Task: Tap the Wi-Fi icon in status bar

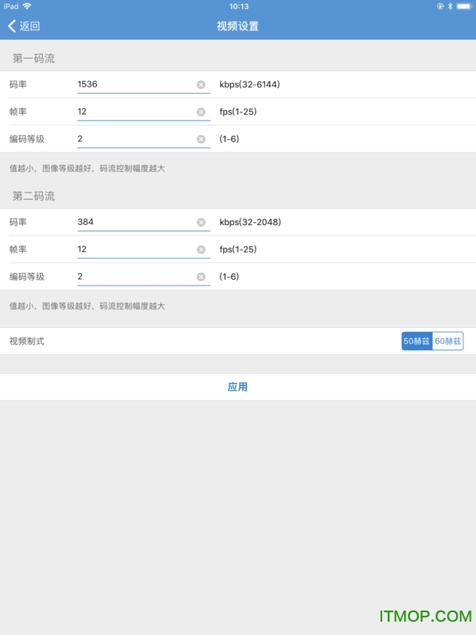Action: (27, 6)
